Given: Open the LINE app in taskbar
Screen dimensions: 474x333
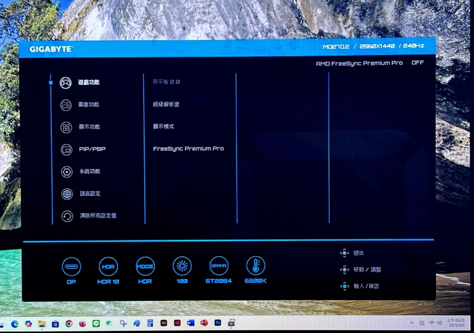Looking at the screenshot, I should (x=96, y=324).
